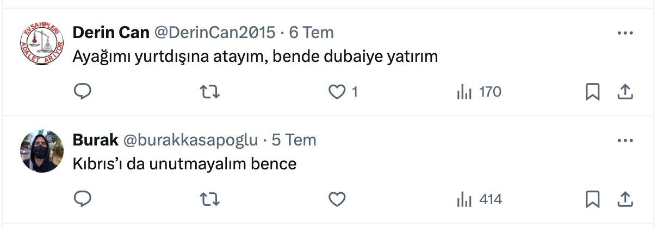657x228 pixels.
Task: Retweet Derin Can's Dubai tweet
Action: click(210, 92)
